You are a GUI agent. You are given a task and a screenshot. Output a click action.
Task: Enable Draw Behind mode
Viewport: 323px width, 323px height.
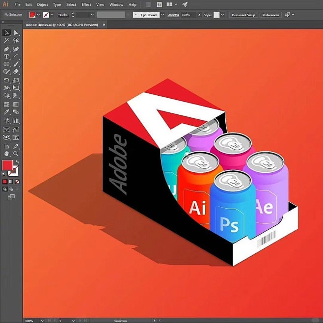pos(11,189)
